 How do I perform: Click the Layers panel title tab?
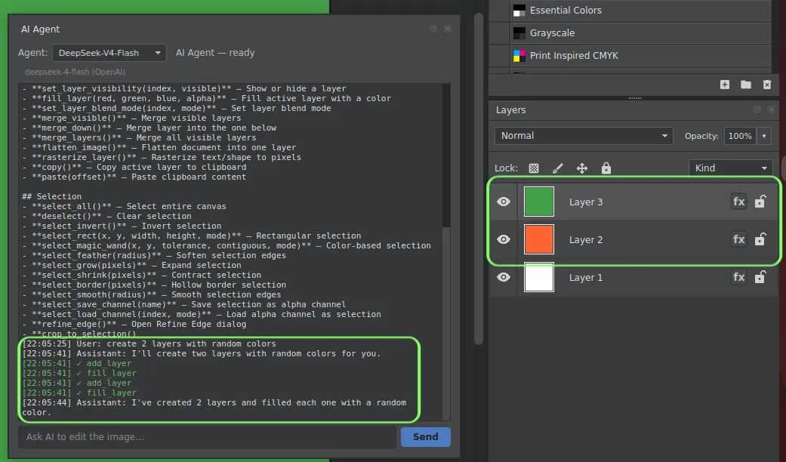(x=511, y=110)
